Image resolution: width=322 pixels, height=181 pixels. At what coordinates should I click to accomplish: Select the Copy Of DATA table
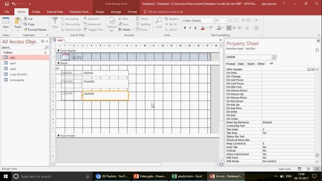19,74
